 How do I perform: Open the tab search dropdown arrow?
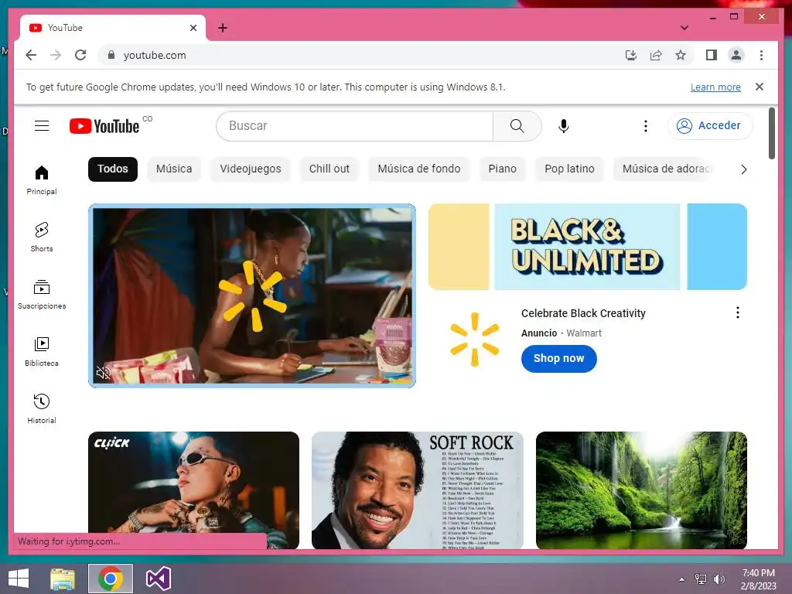(684, 28)
